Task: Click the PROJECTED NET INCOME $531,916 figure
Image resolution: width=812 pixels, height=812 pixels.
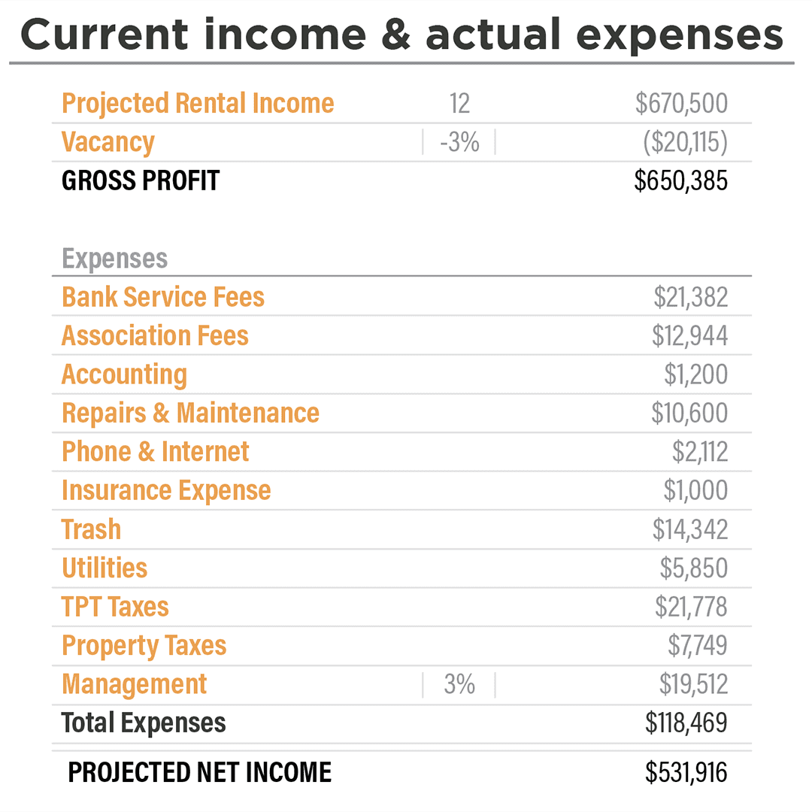Action: click(x=686, y=772)
